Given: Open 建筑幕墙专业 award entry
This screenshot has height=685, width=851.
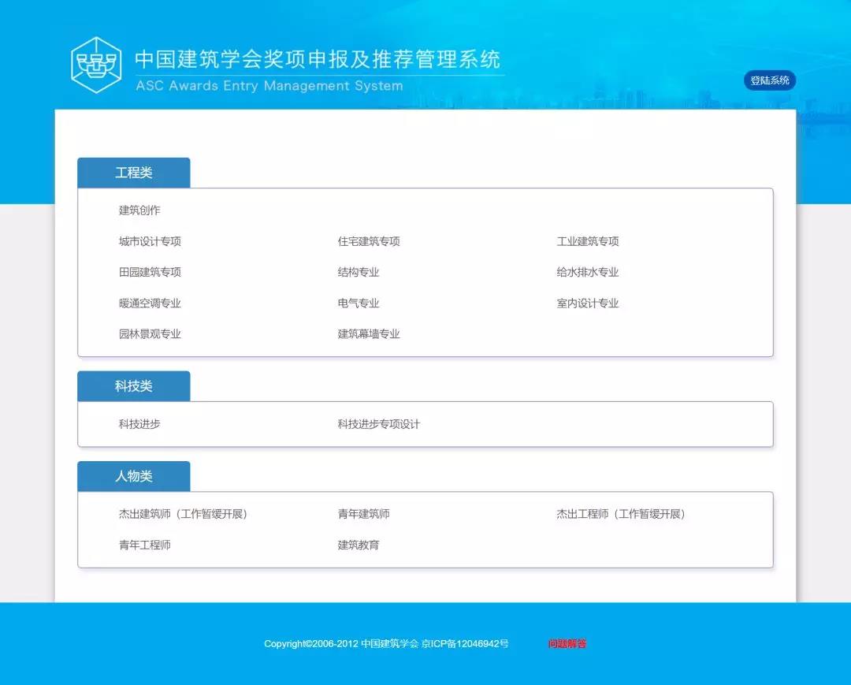Looking at the screenshot, I should [369, 334].
